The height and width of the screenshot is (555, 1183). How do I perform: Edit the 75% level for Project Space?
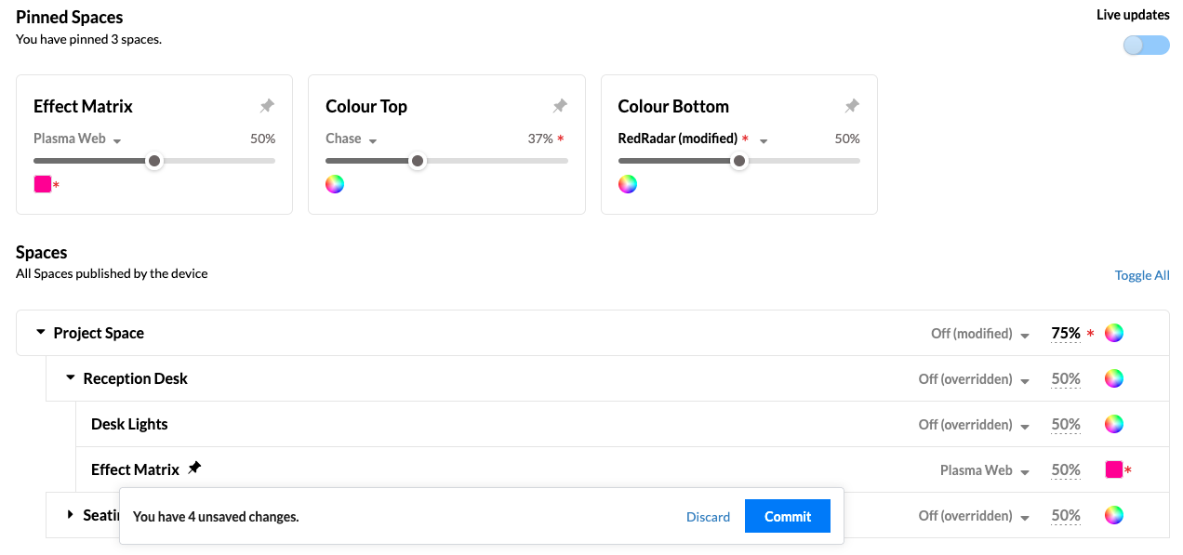1066,333
